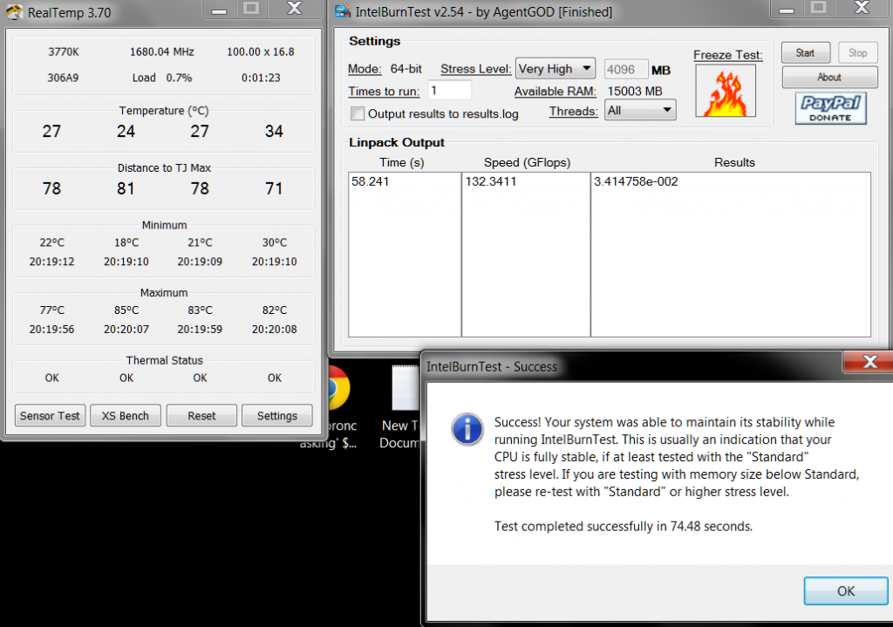Click the 4096 MB memory field
The width and height of the screenshot is (893, 627).
(x=625, y=70)
